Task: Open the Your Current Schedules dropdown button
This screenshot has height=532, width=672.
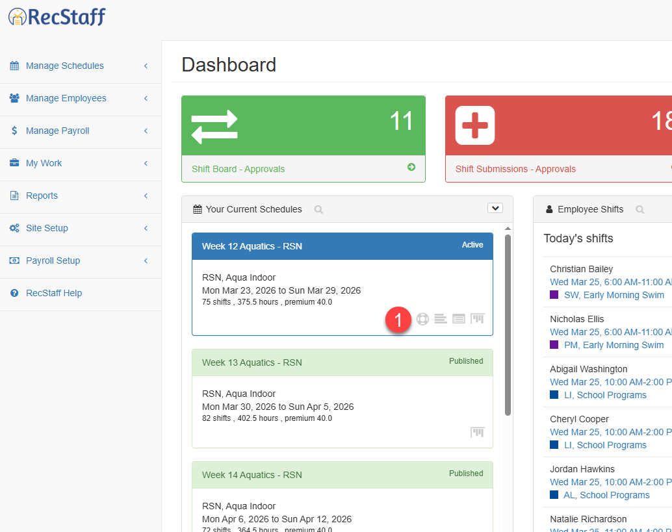Action: point(495,208)
